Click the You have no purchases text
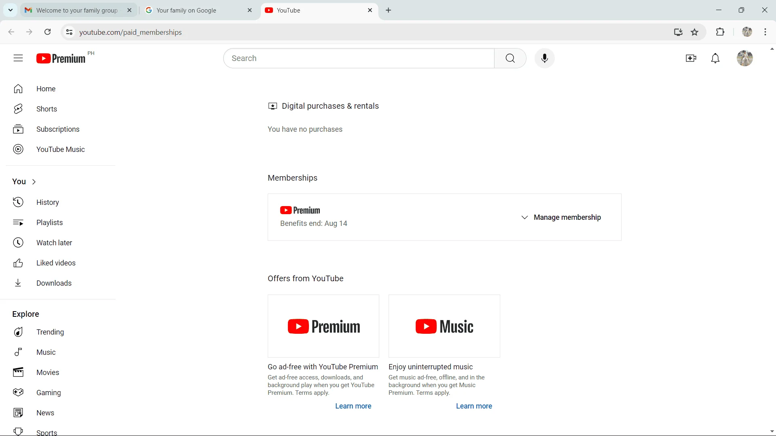This screenshot has height=436, width=776. tap(305, 129)
